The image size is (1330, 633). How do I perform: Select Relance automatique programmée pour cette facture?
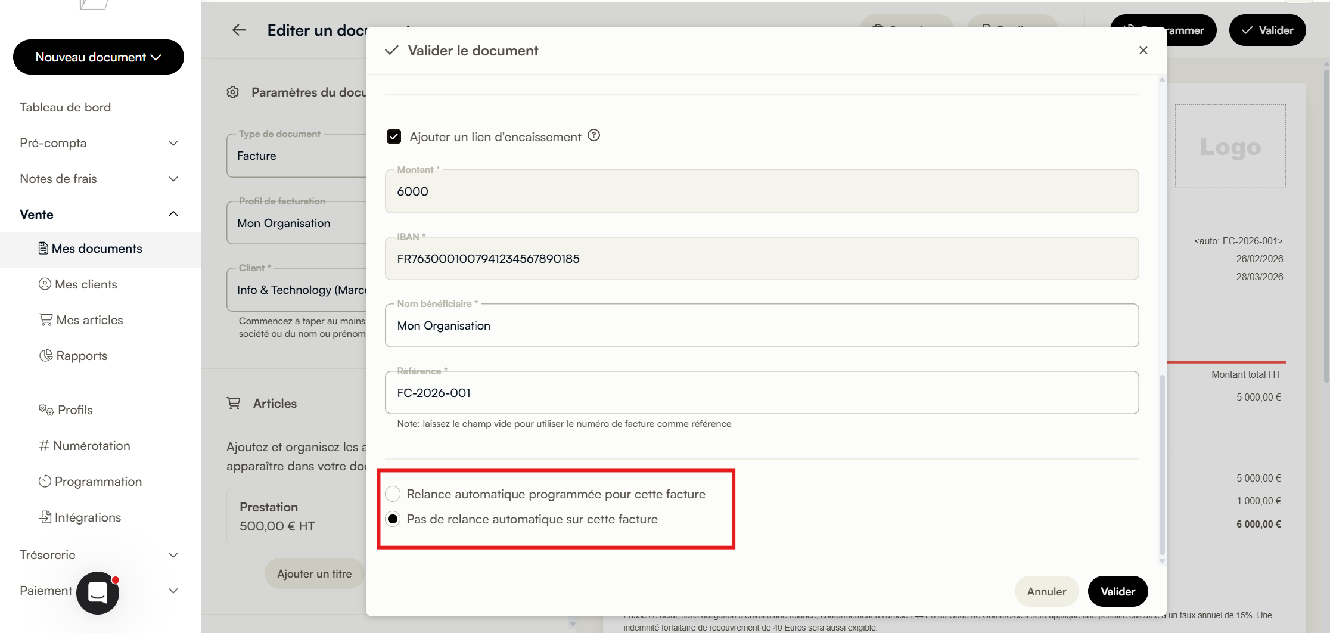click(393, 494)
